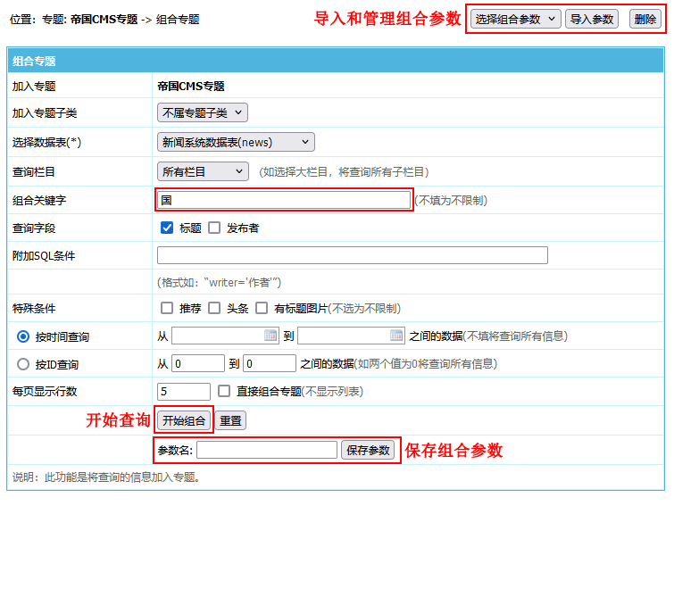Open calendar picker for end date
674x589 pixels.
click(x=396, y=336)
